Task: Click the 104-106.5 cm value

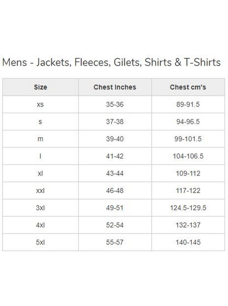Action: click(188, 156)
